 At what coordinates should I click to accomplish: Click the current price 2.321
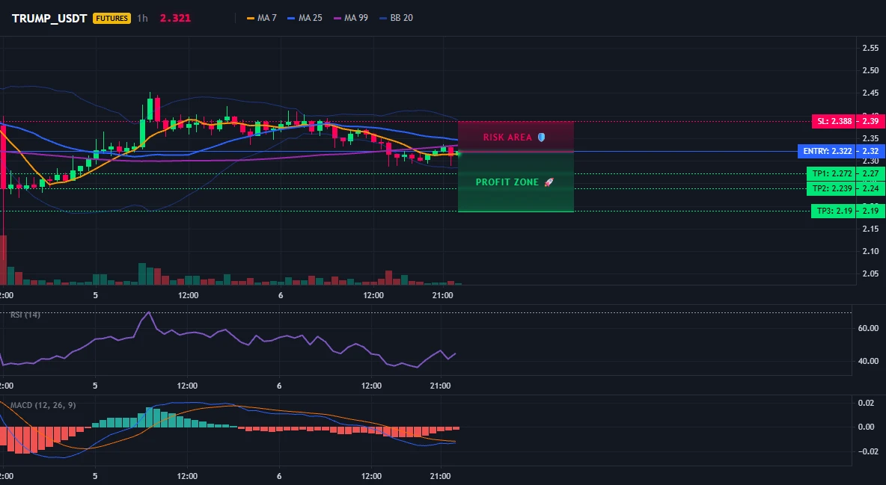coord(175,18)
